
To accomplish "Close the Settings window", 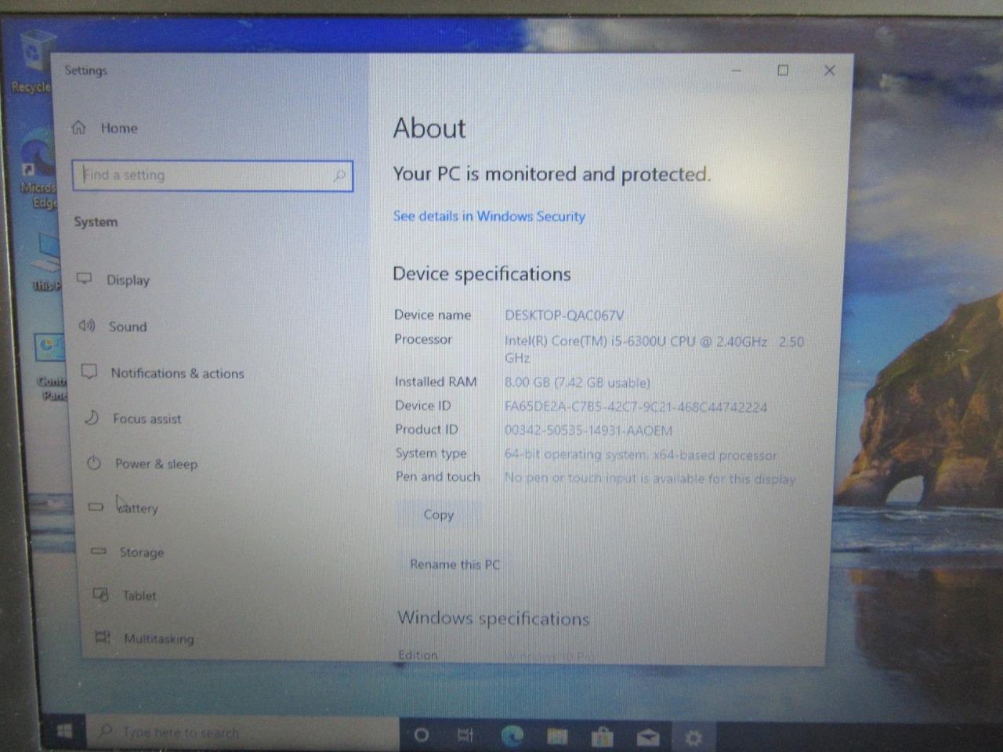I will tap(830, 70).
